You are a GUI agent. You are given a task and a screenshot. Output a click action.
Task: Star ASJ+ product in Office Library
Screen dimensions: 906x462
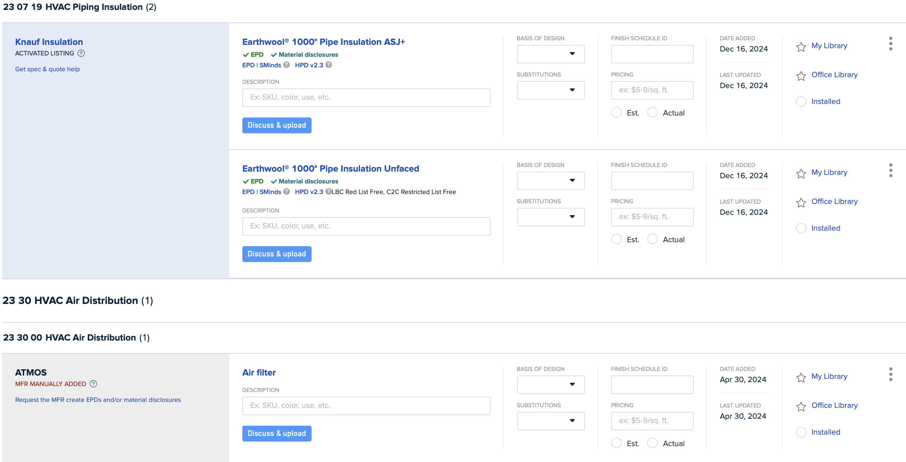point(801,76)
